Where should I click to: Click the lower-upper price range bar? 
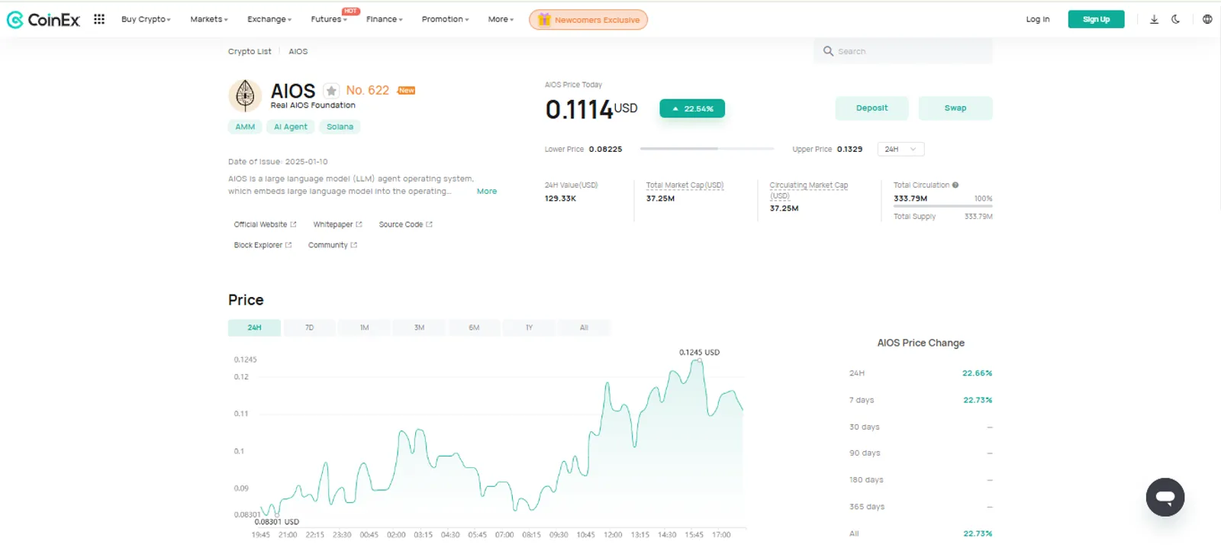tap(707, 149)
